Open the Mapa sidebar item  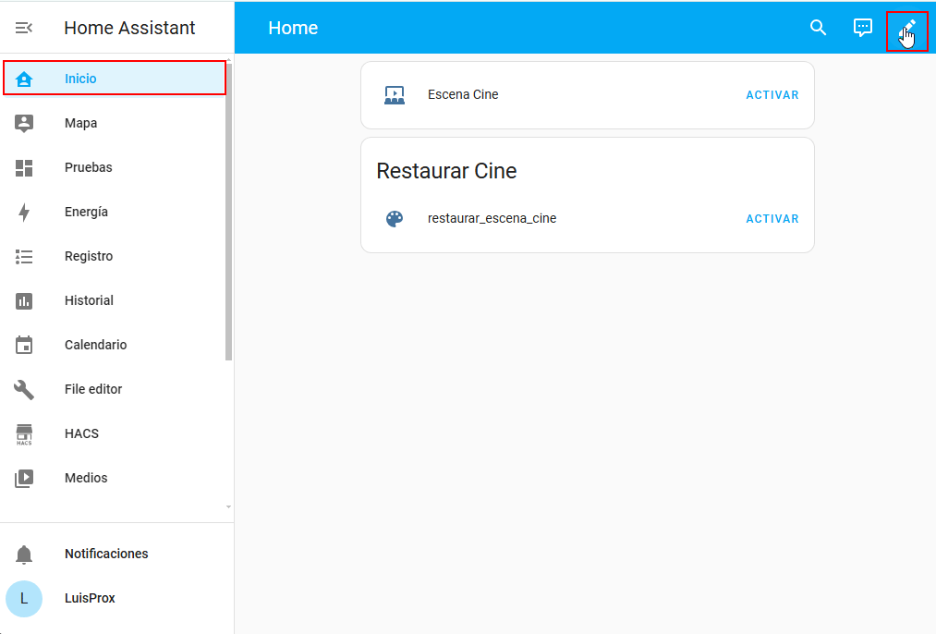point(80,124)
